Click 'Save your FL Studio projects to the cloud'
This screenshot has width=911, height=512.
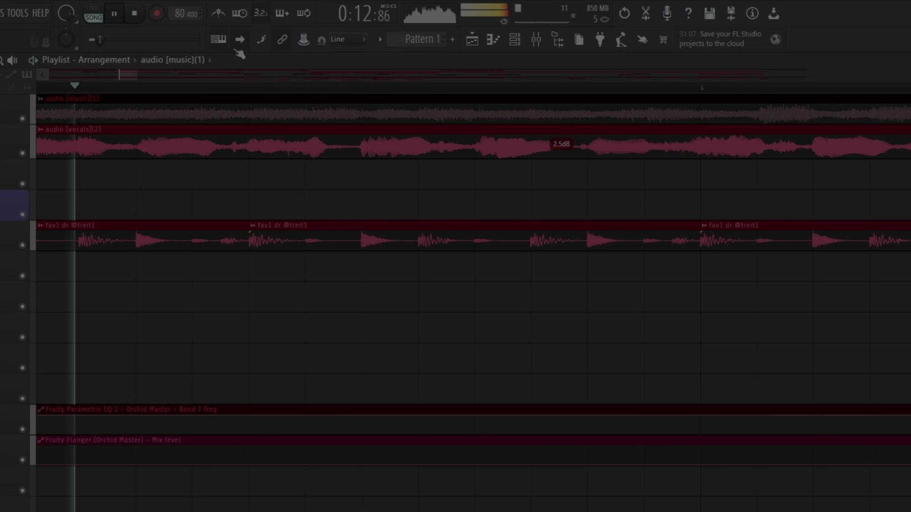(720, 39)
